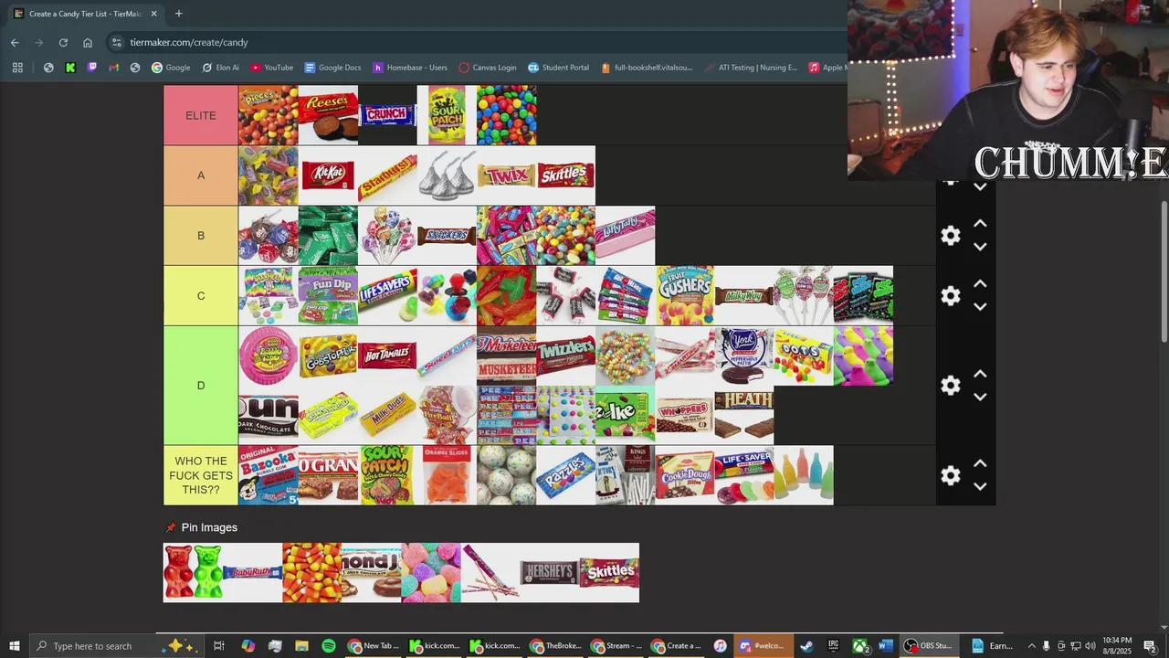Viewport: 1169px width, 658px height.
Task: Move tier B down with the arrow
Action: (980, 247)
